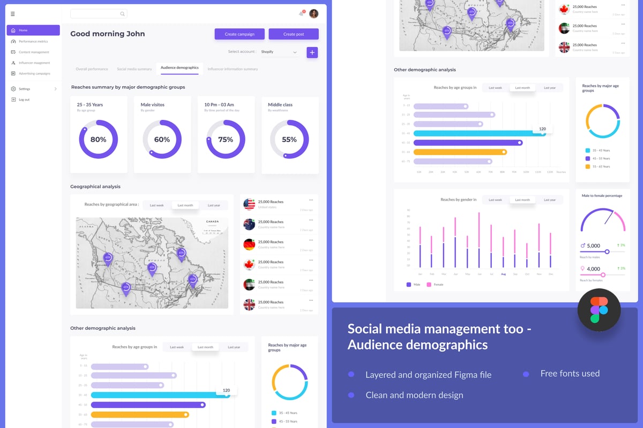643x428 pixels.
Task: Open three-dot menu beside Germany flag row
Action: [311, 240]
